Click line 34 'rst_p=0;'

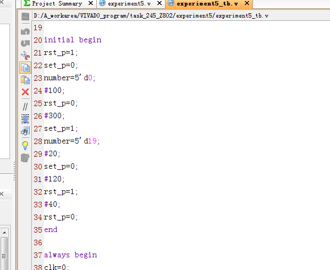point(61,217)
